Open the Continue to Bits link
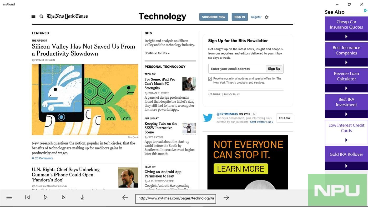 coord(157,53)
